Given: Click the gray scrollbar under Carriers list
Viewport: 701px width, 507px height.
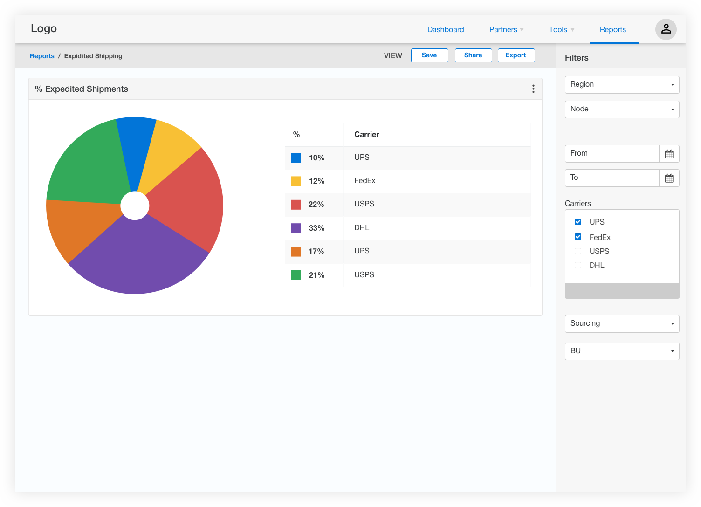Looking at the screenshot, I should [622, 290].
